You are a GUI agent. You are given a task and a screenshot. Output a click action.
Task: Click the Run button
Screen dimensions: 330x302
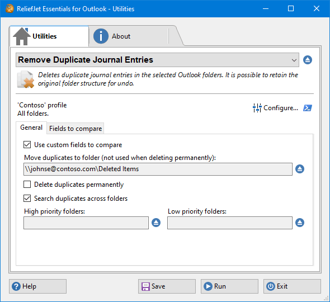click(x=229, y=286)
